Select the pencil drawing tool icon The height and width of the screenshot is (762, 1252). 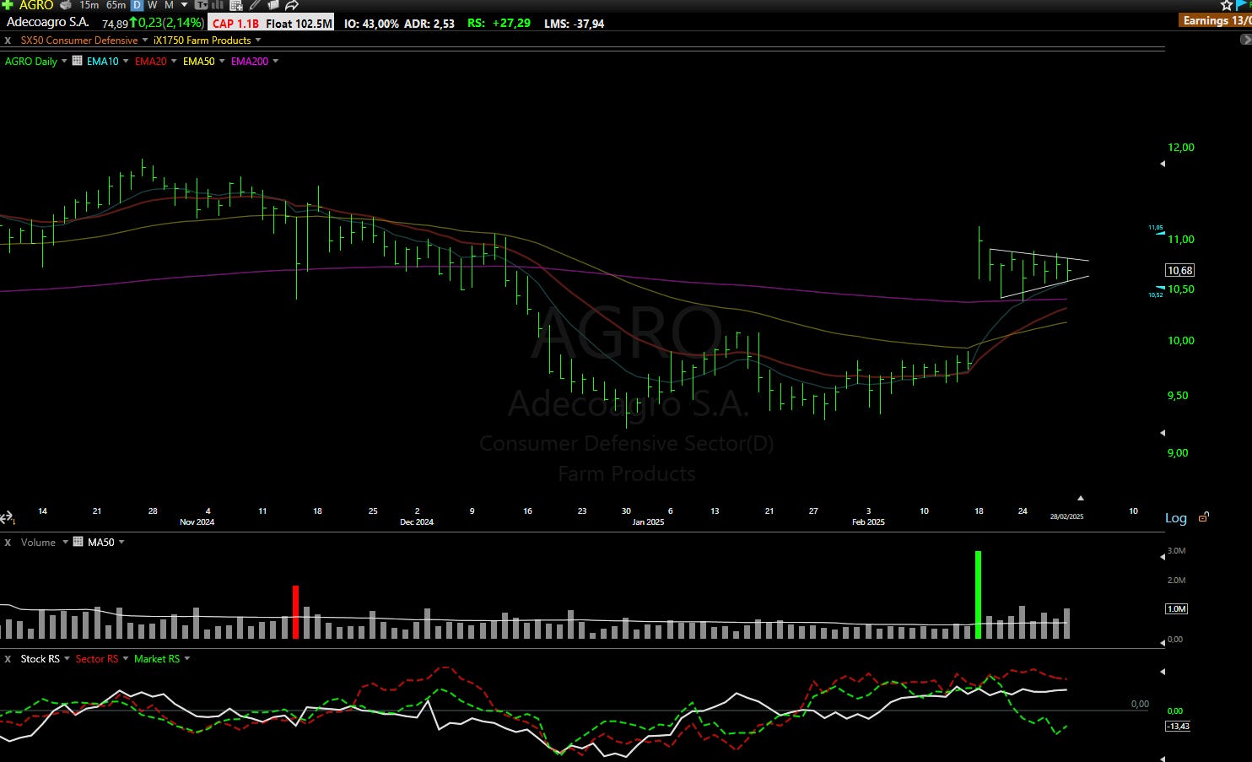(x=255, y=5)
